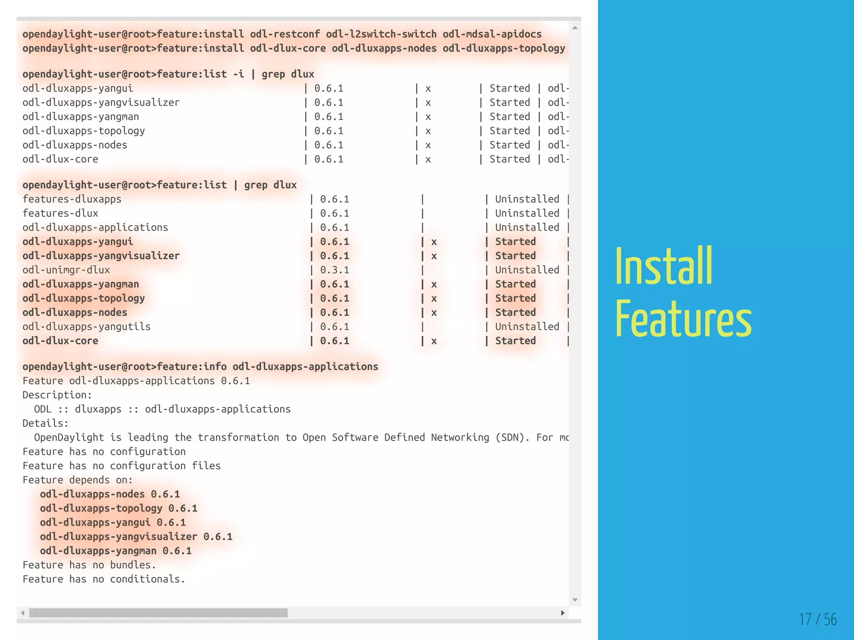The image size is (854, 640).
Task: Click 'Uninstalled' status of odl-dluxapps-yangutils
Action: [x=527, y=327]
